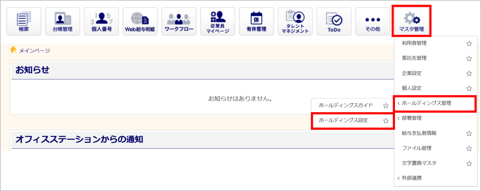481x191 pixels.
Task: Follow the メインページ breadcrumb link
Action: (x=35, y=51)
